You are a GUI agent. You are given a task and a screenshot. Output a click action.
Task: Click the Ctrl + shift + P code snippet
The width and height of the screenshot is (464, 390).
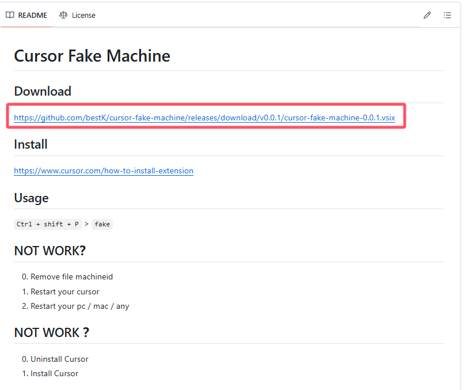point(48,224)
